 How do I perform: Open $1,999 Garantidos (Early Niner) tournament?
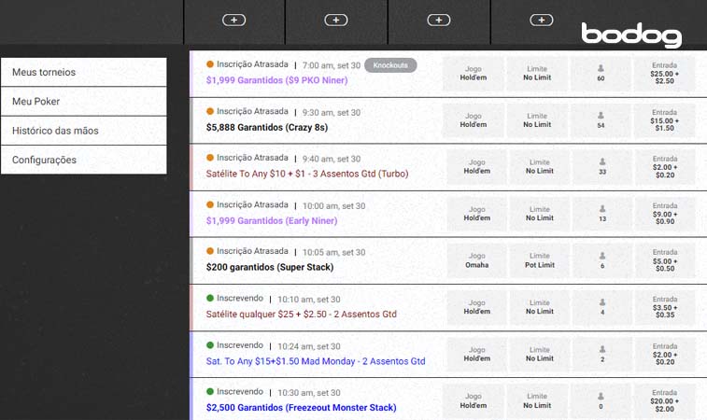271,221
